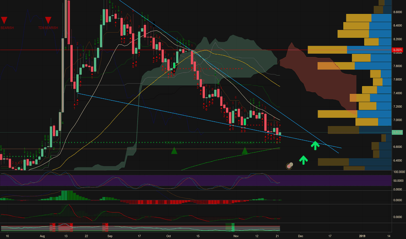406x239 pixels.
Task: Select the upper green arrow at trendline crossing
Action: pyautogui.click(x=315, y=146)
